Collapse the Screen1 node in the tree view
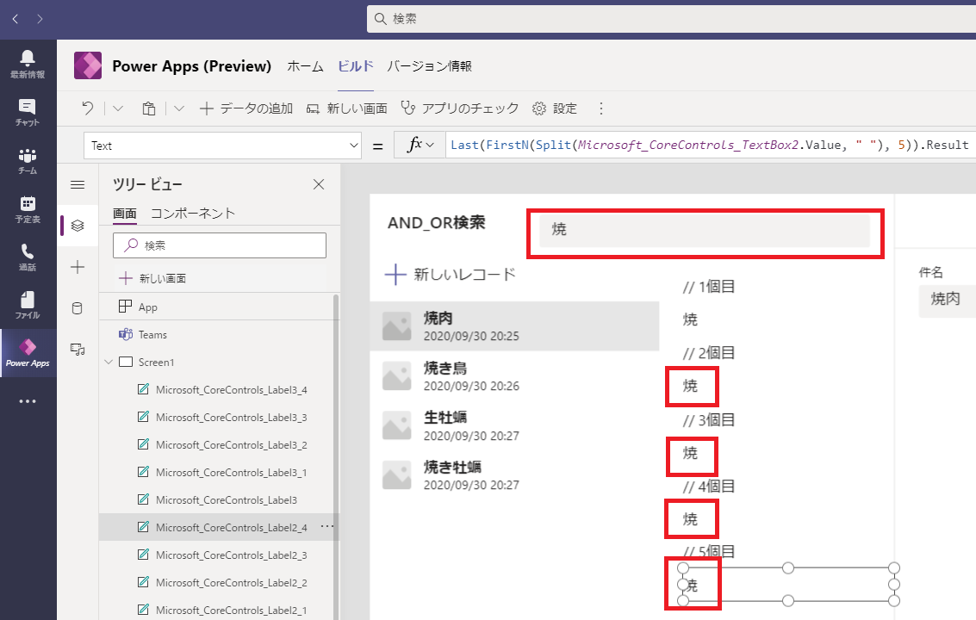Viewport: 976px width, 620px height. (108, 362)
